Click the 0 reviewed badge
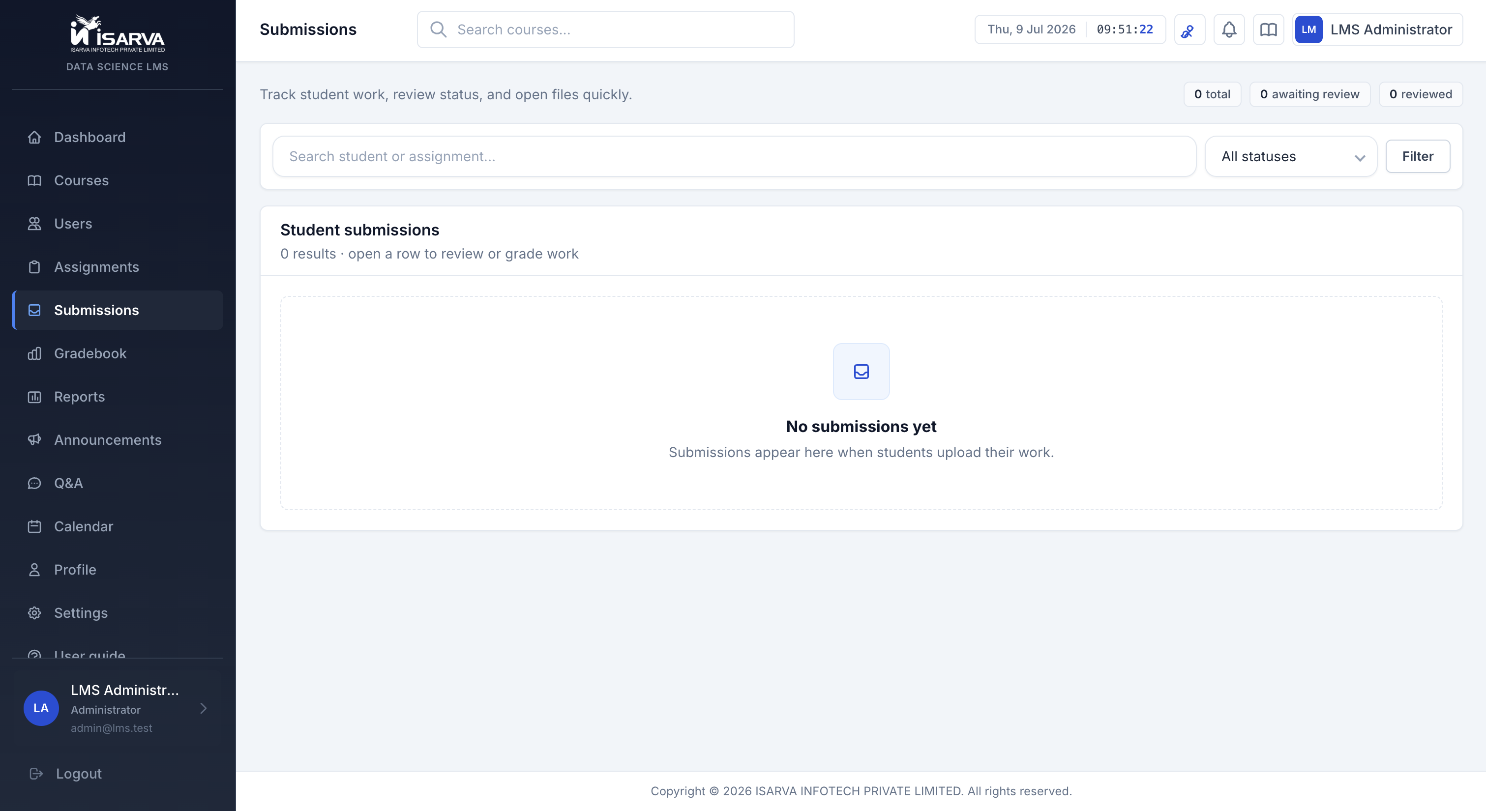The image size is (1486, 811). (x=1421, y=94)
